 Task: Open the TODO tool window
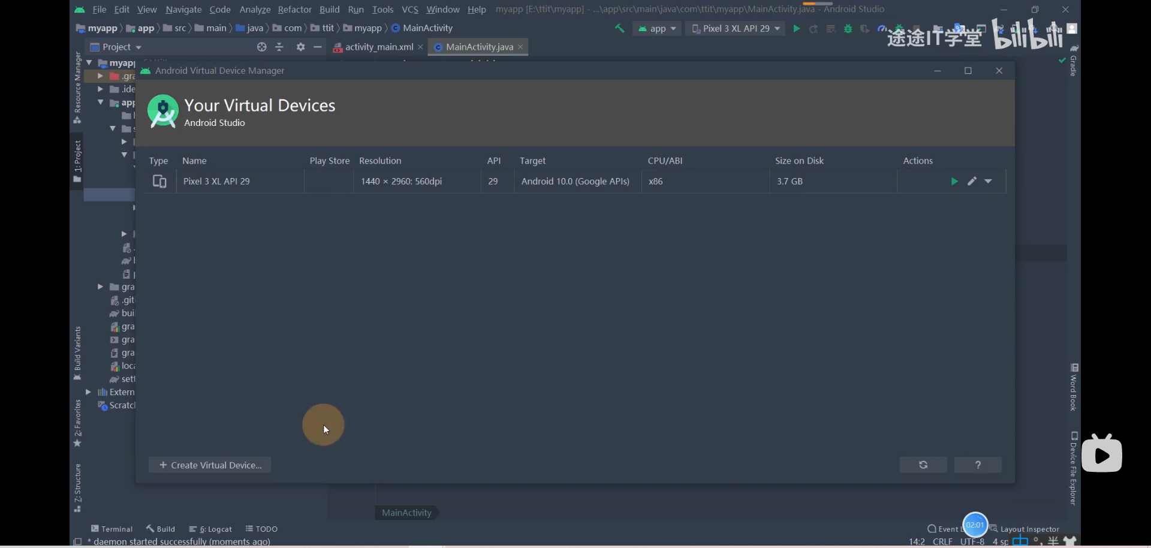coord(261,529)
